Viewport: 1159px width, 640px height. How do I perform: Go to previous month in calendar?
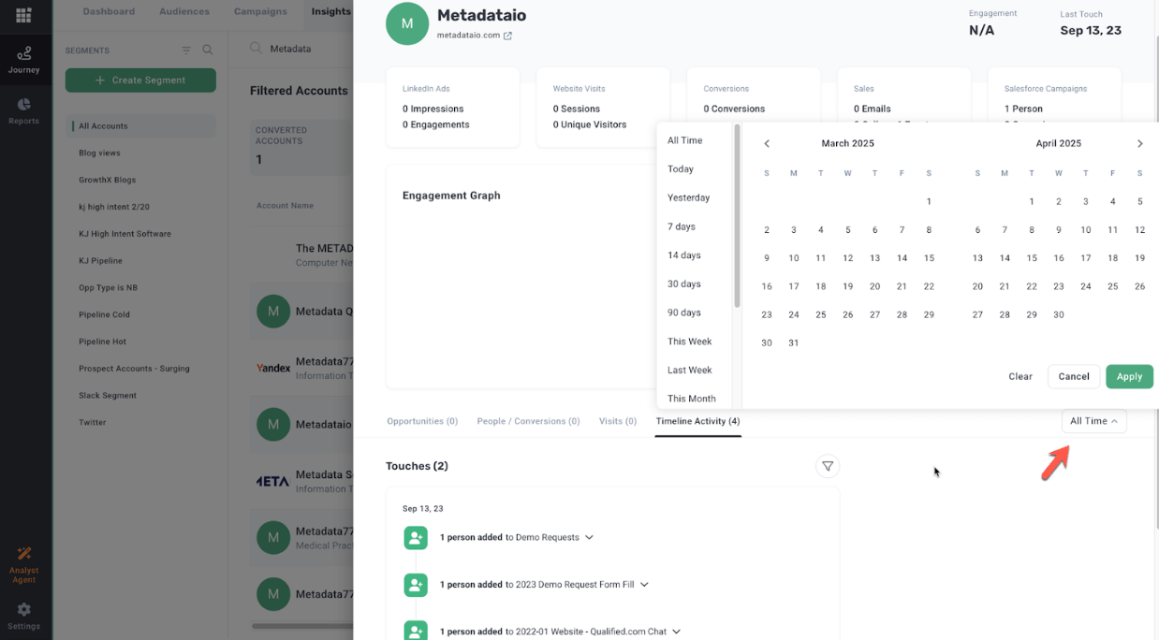(767, 143)
